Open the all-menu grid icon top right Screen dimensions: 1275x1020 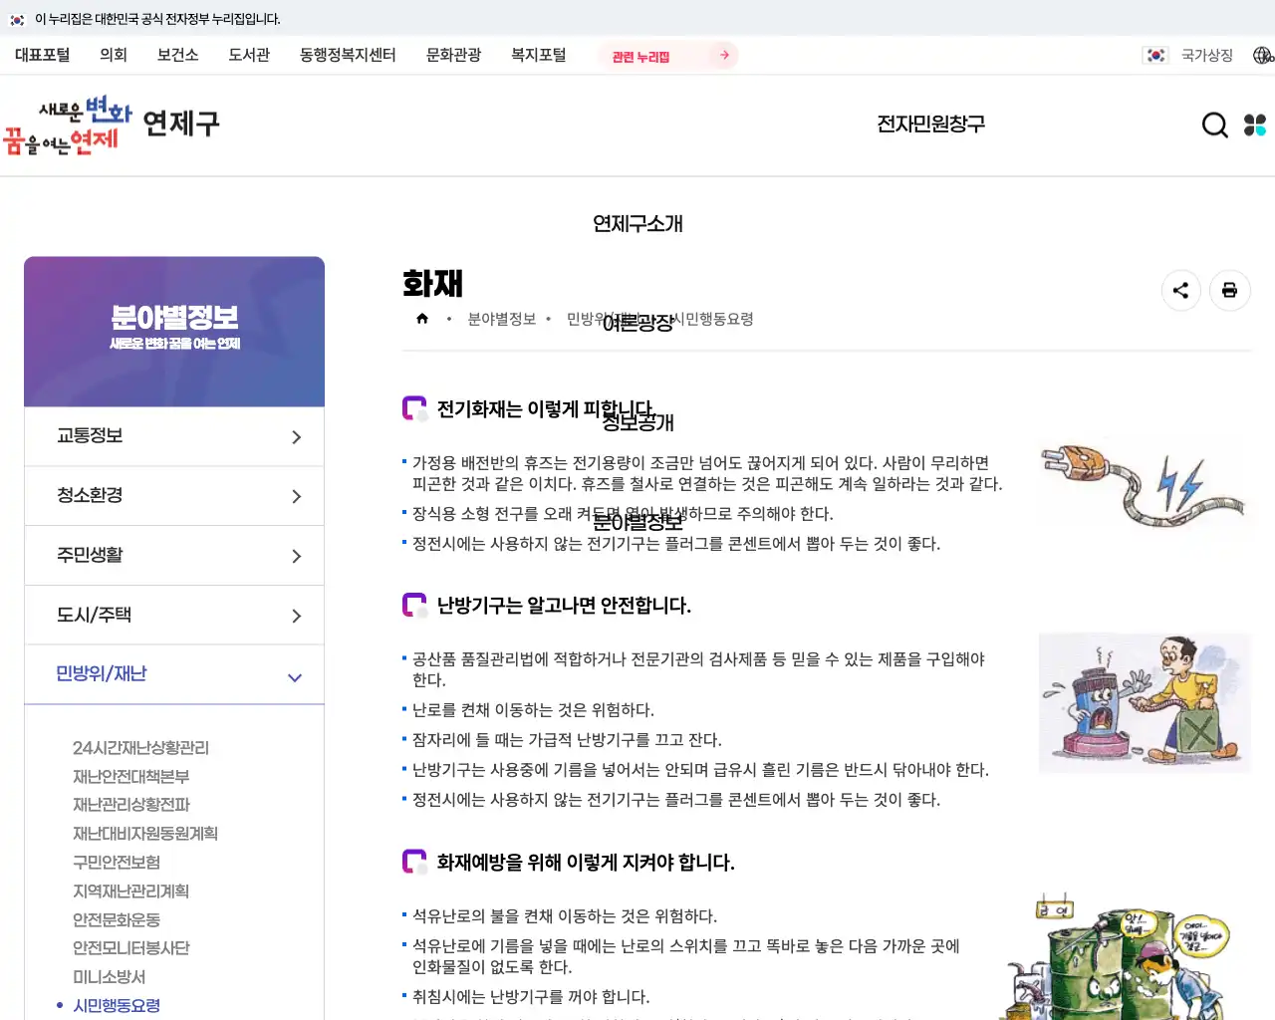[x=1255, y=126]
